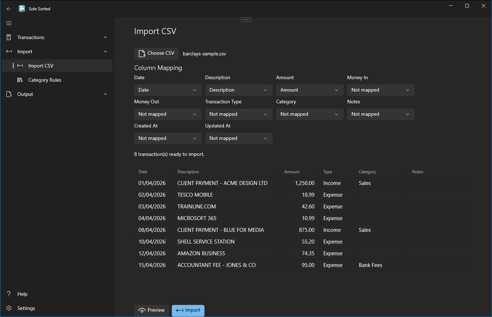The image size is (492, 317).
Task: Click the Help question mark icon
Action: tap(9, 294)
